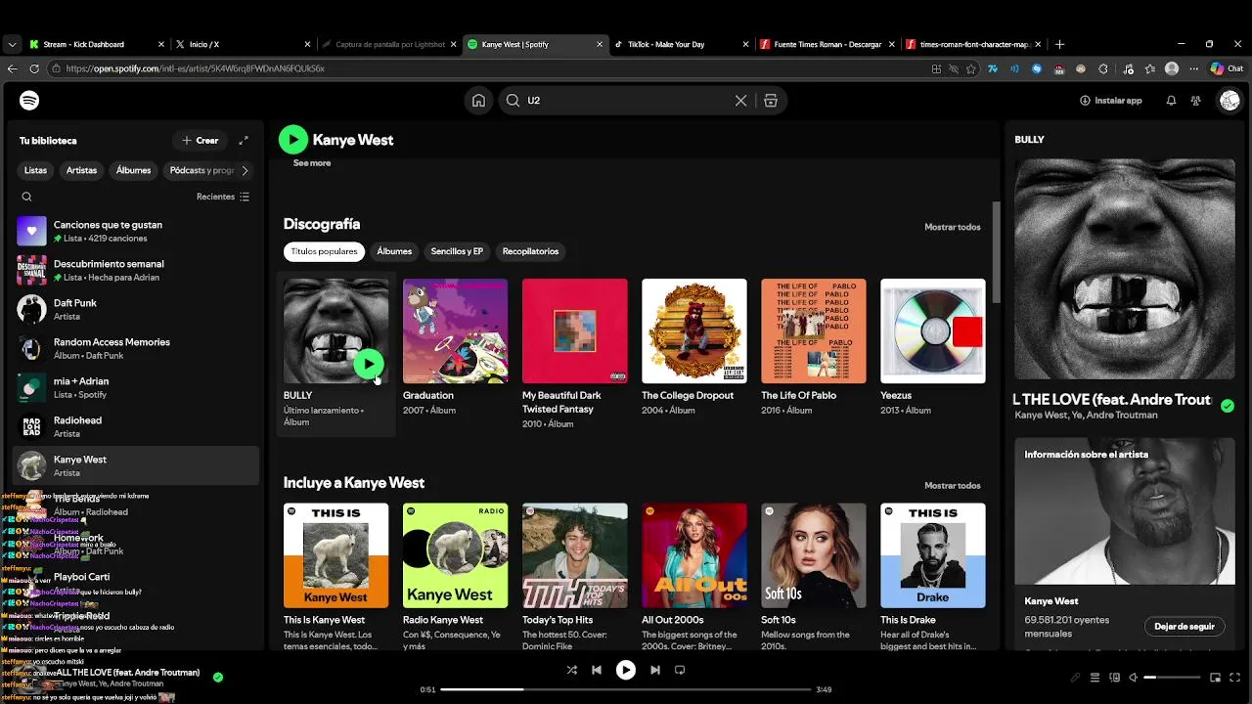
Task: Open the This Is Drake playlist
Action: pos(932,555)
